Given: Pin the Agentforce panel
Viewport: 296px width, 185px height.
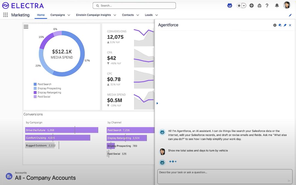Looking at the screenshot, I should coord(285,25).
